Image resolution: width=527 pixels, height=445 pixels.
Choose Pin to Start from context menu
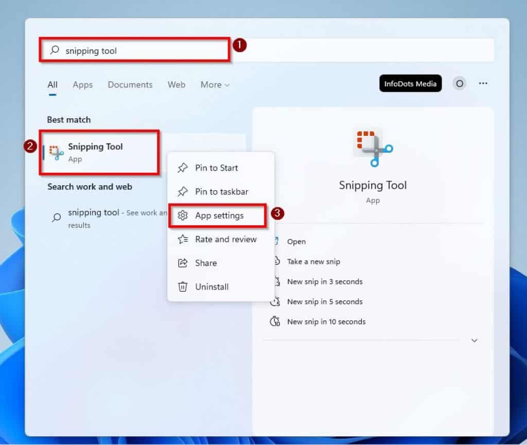click(221, 168)
